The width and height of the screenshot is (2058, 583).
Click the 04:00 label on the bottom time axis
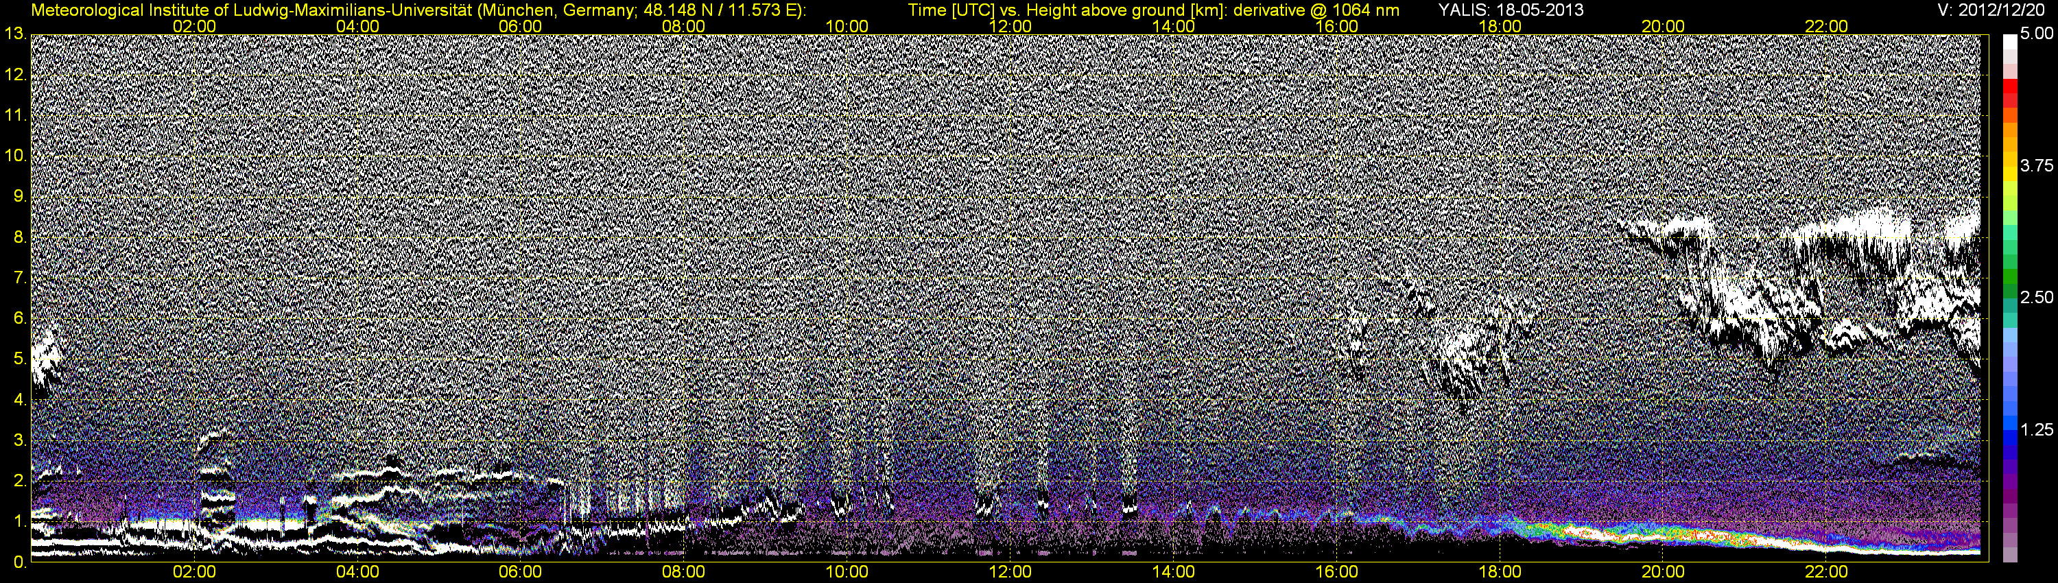point(357,573)
